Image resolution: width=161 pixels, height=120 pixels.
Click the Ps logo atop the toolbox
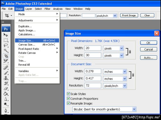pyautogui.click(x=6, y=29)
